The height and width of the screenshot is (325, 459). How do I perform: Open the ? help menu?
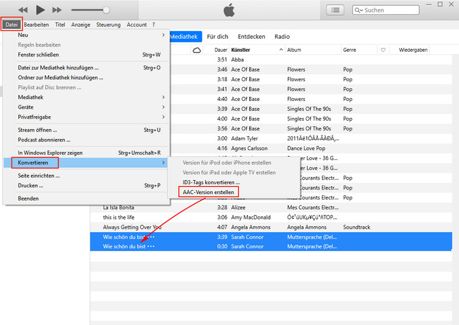coord(153,25)
